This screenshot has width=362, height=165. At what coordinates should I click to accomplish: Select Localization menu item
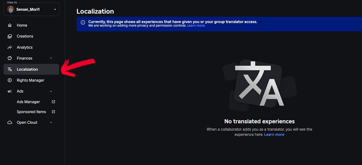click(x=31, y=69)
